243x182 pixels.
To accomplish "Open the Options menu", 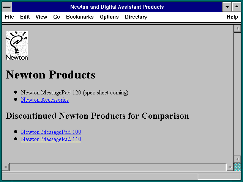I will [109, 17].
